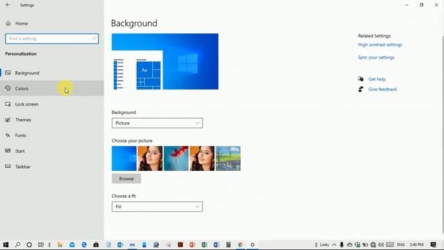The width and height of the screenshot is (444, 250).
Task: Open the Start settings page
Action: tap(52, 151)
